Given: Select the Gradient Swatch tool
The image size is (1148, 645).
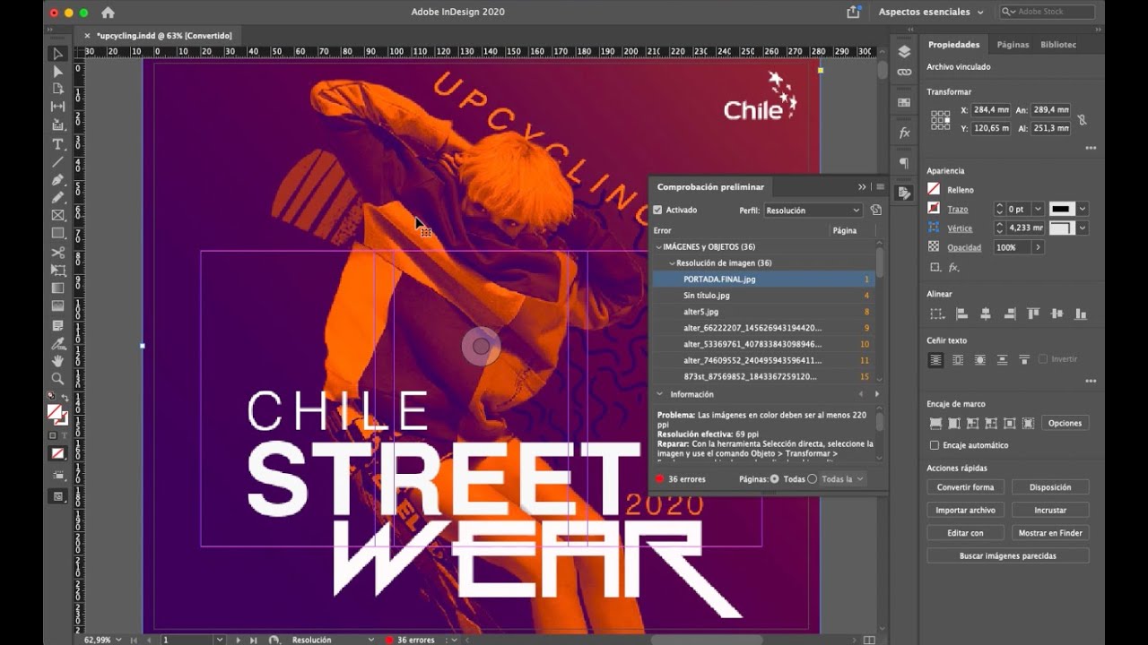Looking at the screenshot, I should tap(58, 288).
